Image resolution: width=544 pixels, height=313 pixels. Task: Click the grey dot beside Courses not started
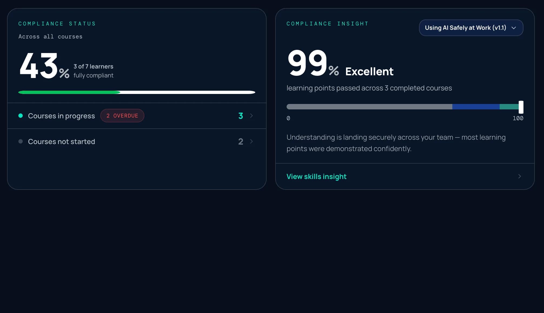point(21,141)
